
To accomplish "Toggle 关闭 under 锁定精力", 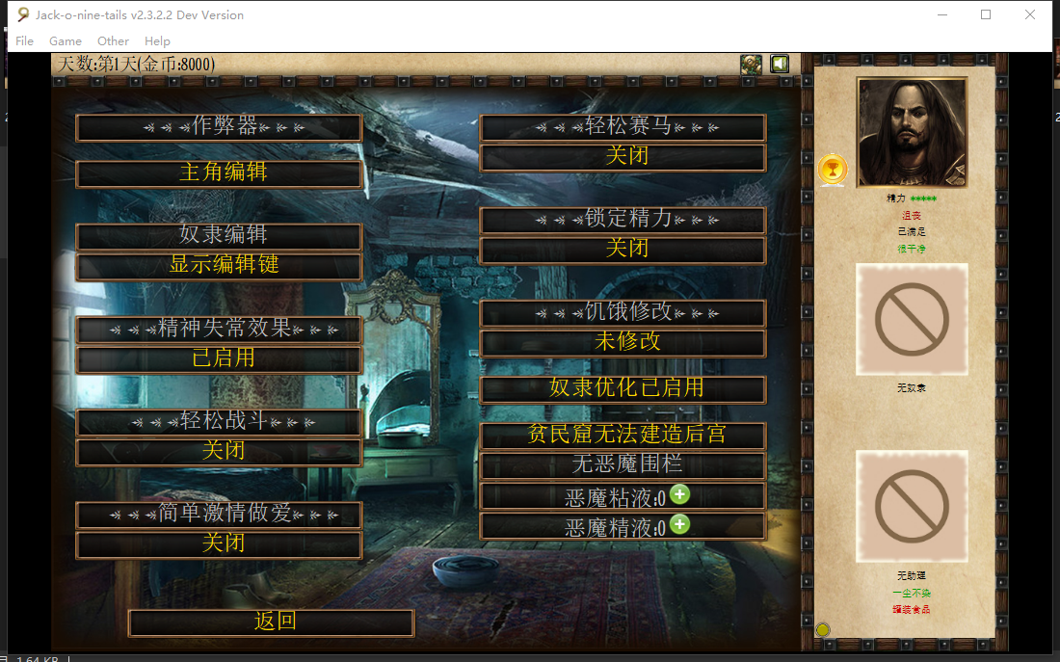I will 623,249.
